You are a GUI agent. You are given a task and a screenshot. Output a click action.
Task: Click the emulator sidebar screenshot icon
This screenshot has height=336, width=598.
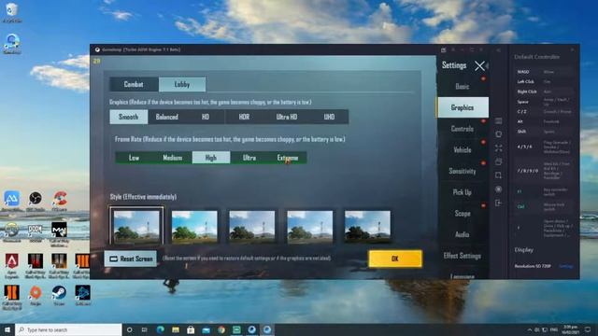click(498, 175)
